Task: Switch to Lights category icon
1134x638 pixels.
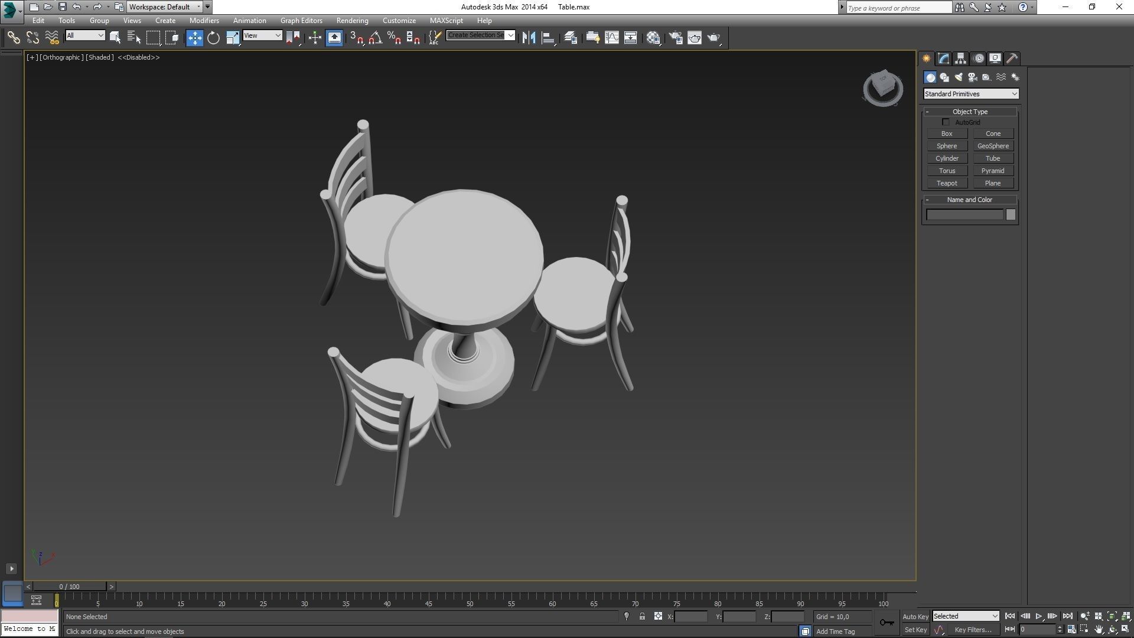Action: 959,77
